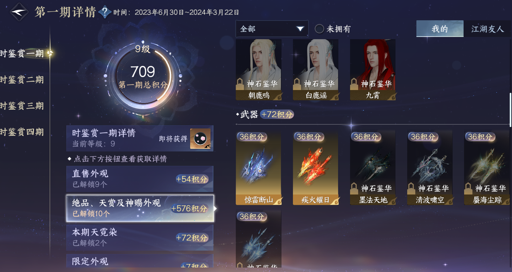Switch to the 江湖友人 tab
The height and width of the screenshot is (272, 512).
487,29
